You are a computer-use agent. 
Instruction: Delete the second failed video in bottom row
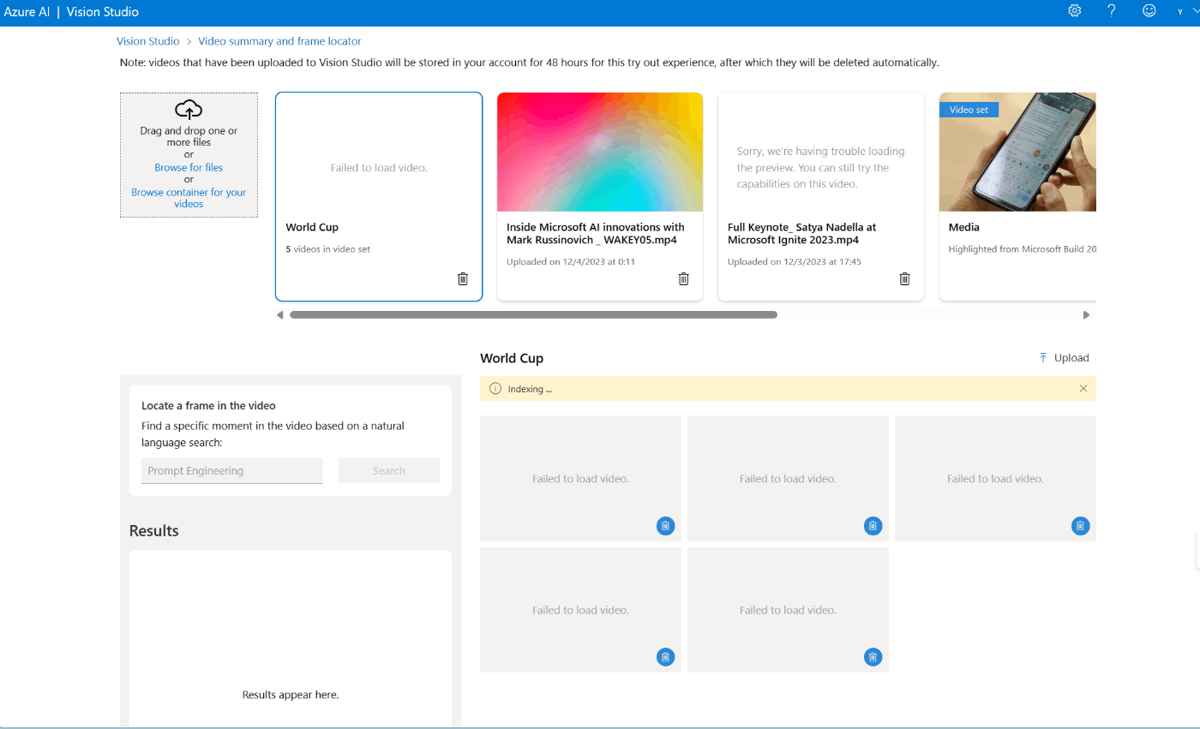point(873,657)
